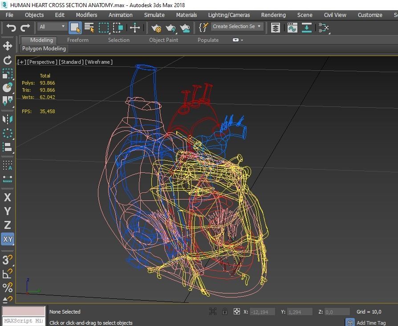The width and height of the screenshot is (398, 326).
Task: Open the Customize menu
Action: 370,15
